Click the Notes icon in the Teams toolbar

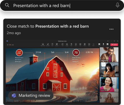pyautogui.click(x=85, y=45)
